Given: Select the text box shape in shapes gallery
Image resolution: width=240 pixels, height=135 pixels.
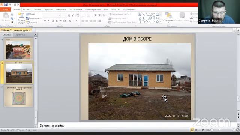Looking at the screenshot, I should [140, 14].
